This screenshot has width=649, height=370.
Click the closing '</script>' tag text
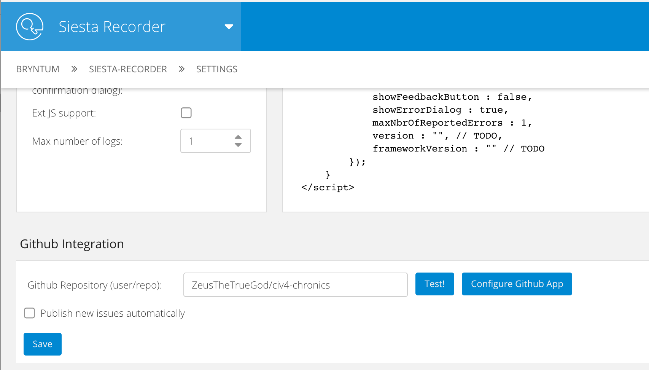pyautogui.click(x=328, y=188)
